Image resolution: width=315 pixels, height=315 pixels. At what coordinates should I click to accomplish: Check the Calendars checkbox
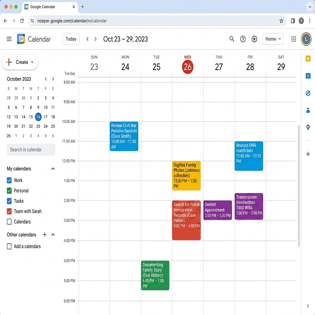(x=9, y=221)
